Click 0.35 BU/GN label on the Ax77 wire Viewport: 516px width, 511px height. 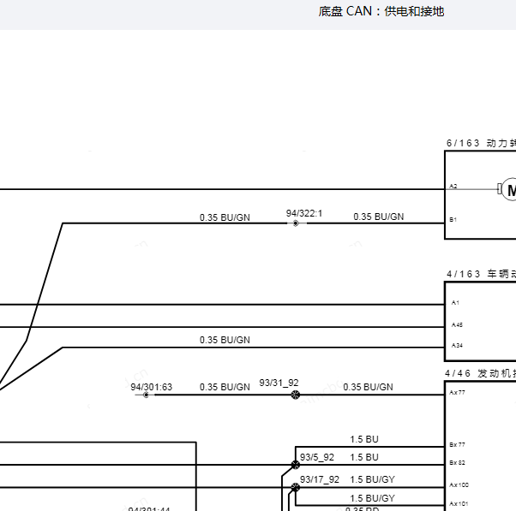point(368,387)
